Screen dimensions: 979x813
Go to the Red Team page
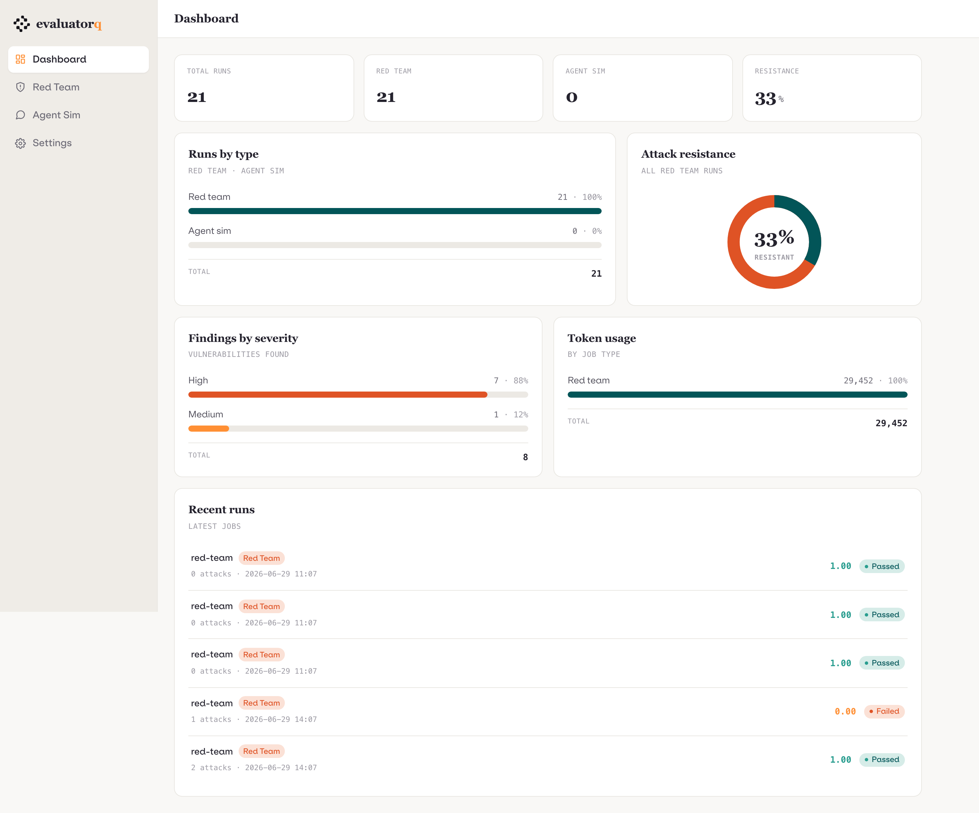point(78,87)
